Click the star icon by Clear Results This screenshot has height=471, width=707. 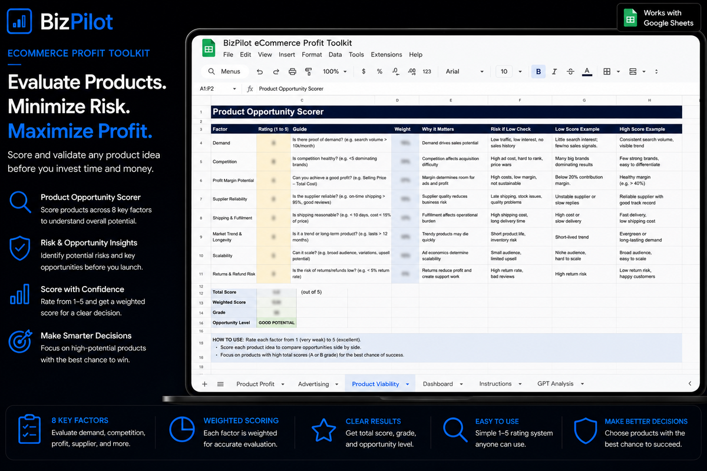click(x=324, y=430)
